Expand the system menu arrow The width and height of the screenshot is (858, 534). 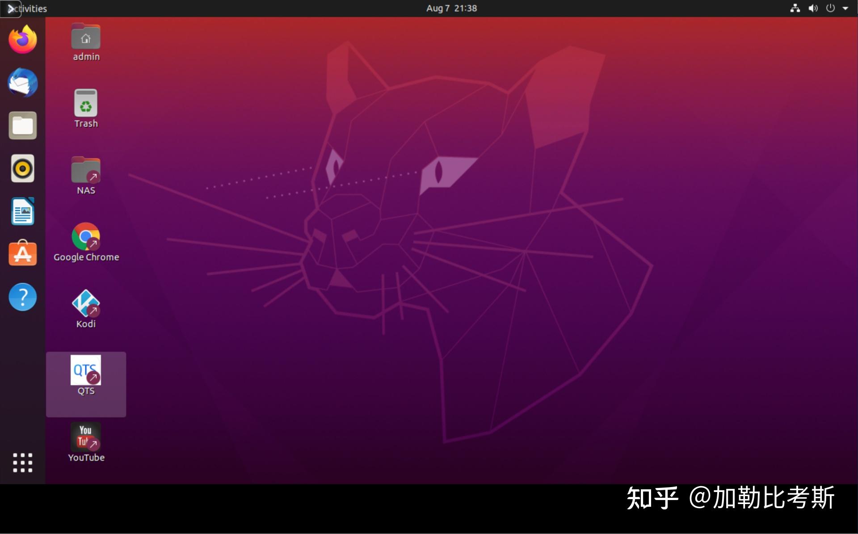[x=845, y=8]
